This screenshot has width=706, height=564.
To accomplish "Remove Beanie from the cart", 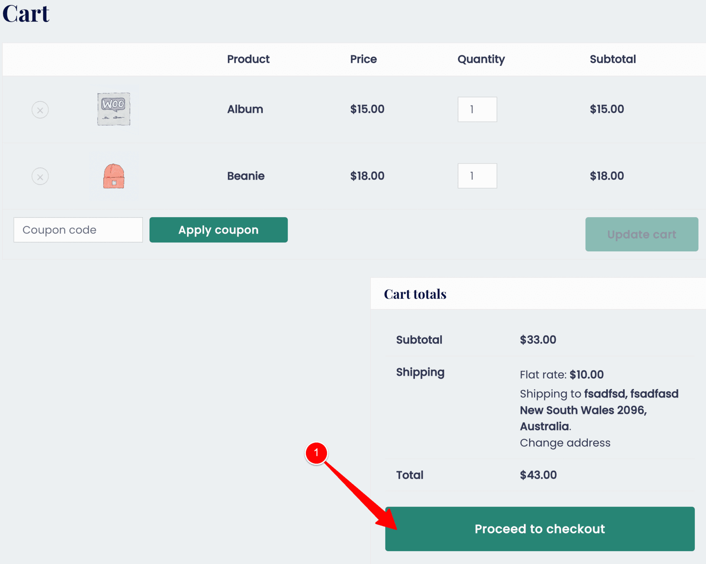I will point(40,176).
